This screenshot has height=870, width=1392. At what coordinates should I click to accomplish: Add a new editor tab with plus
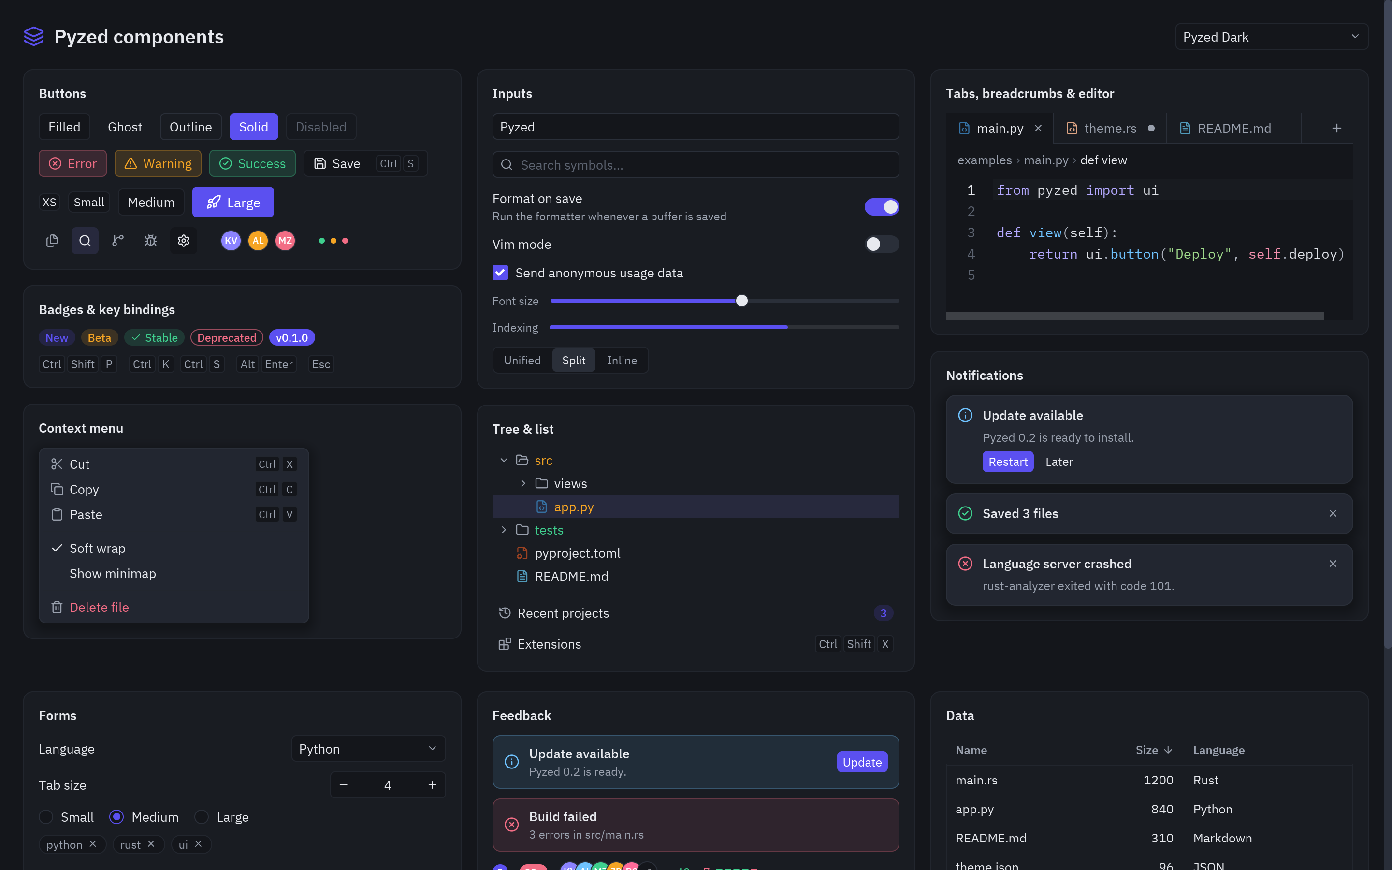pyautogui.click(x=1337, y=128)
